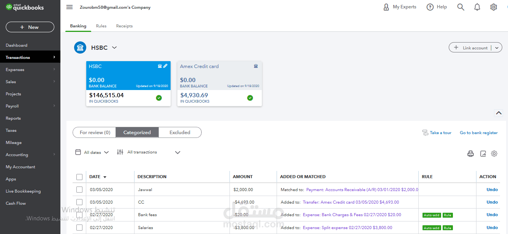Export the transaction list icon

point(483,154)
